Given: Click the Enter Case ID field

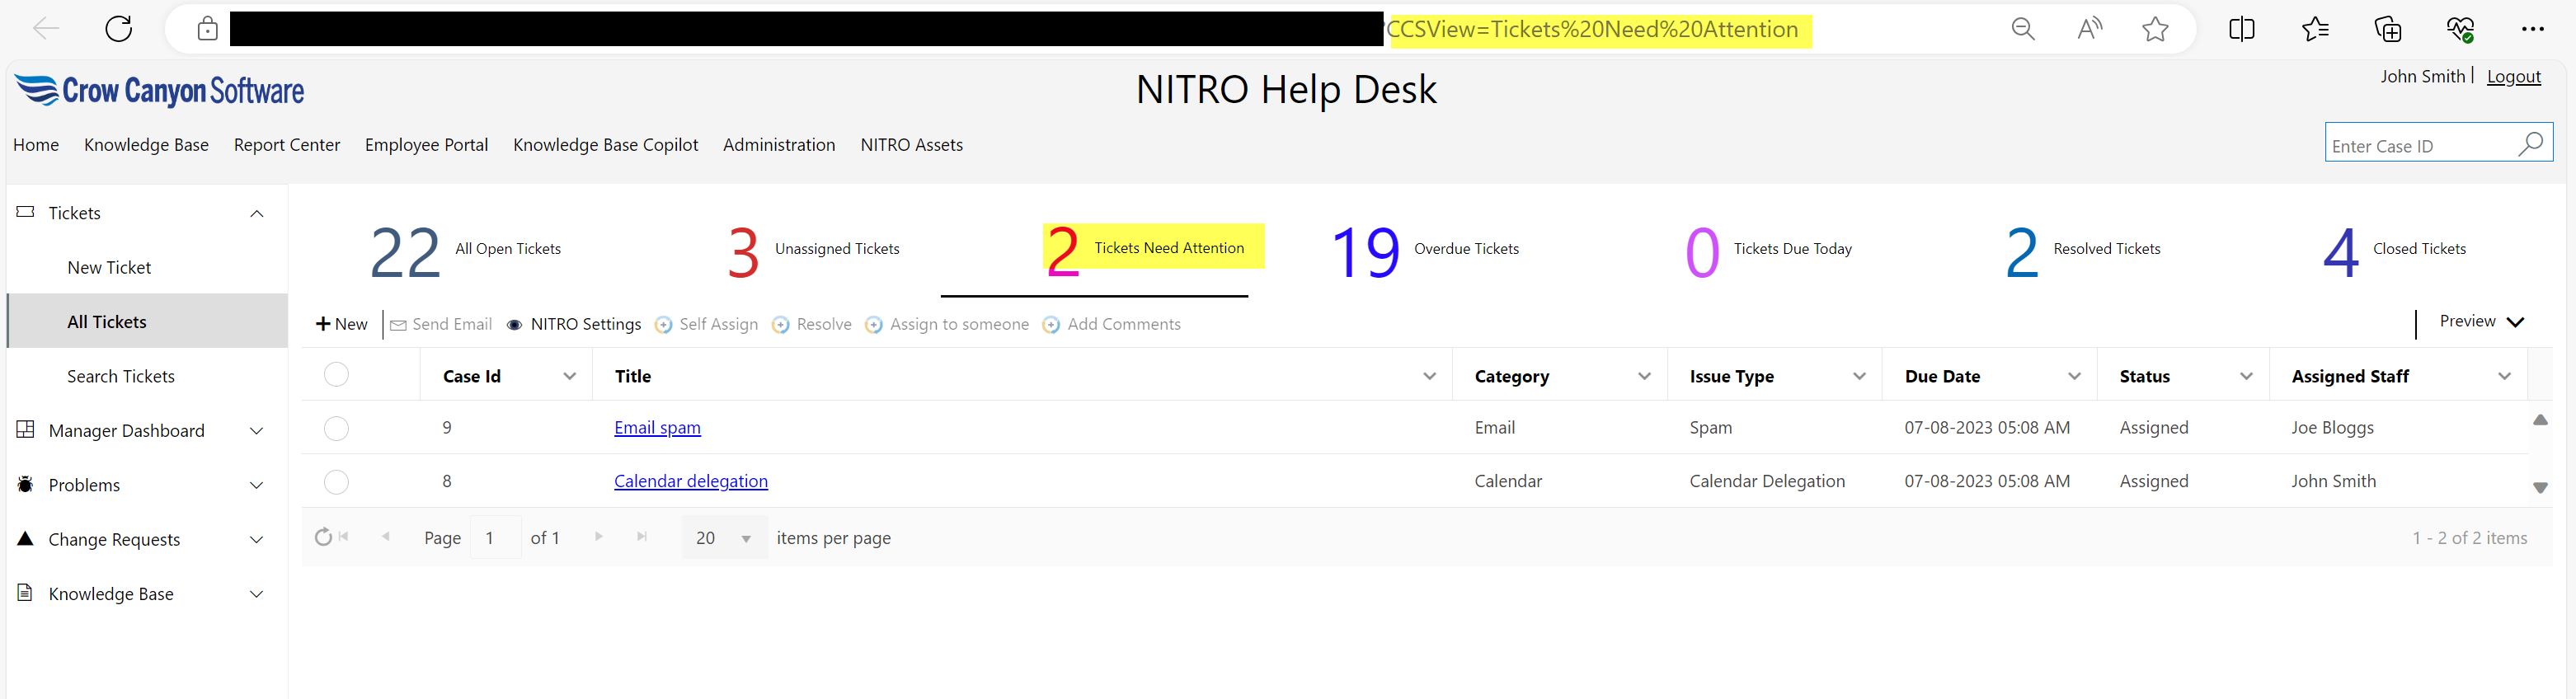Looking at the screenshot, I should 2420,146.
